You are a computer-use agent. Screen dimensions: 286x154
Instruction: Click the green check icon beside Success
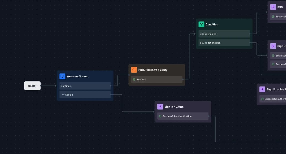tap(134, 80)
